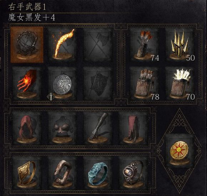This screenshot has height=196, width=207.
Task: Select the pyromancy flame hand slot
Action: 27,84
